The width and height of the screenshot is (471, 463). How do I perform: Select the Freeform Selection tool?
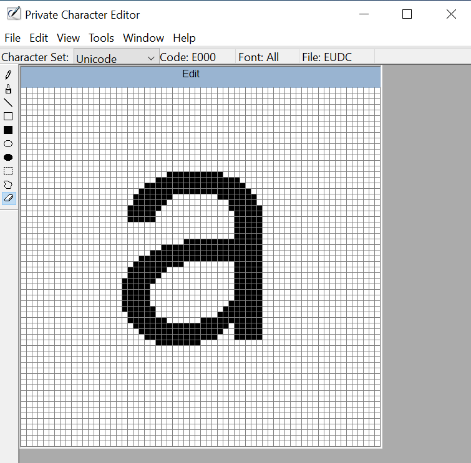point(8,185)
